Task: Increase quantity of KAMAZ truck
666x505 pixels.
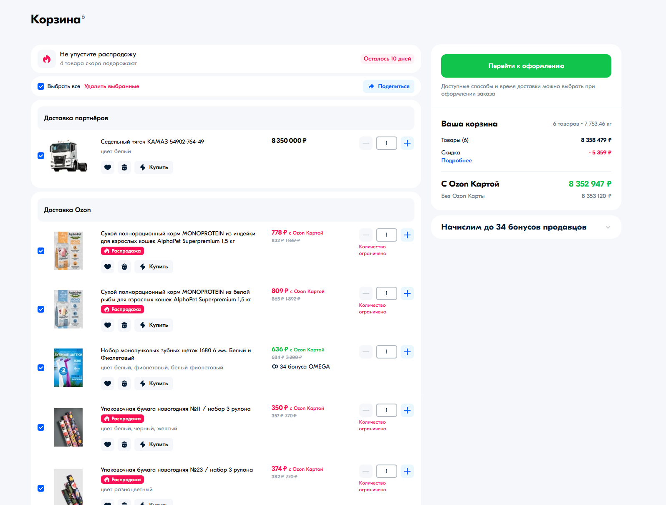Action: pyautogui.click(x=407, y=143)
